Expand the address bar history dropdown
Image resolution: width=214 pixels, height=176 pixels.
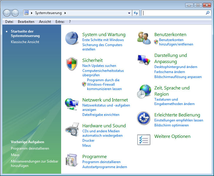[129, 13]
